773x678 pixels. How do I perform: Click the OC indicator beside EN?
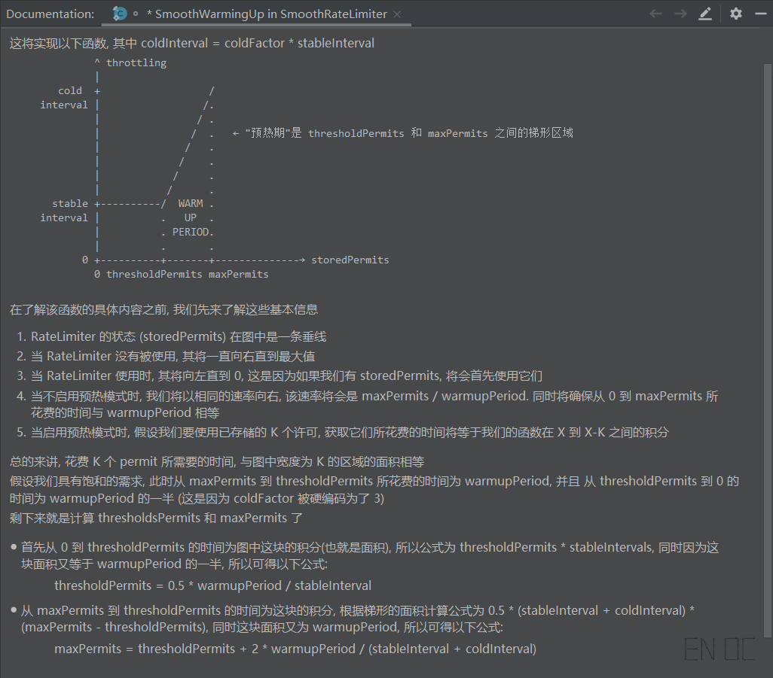tap(739, 649)
